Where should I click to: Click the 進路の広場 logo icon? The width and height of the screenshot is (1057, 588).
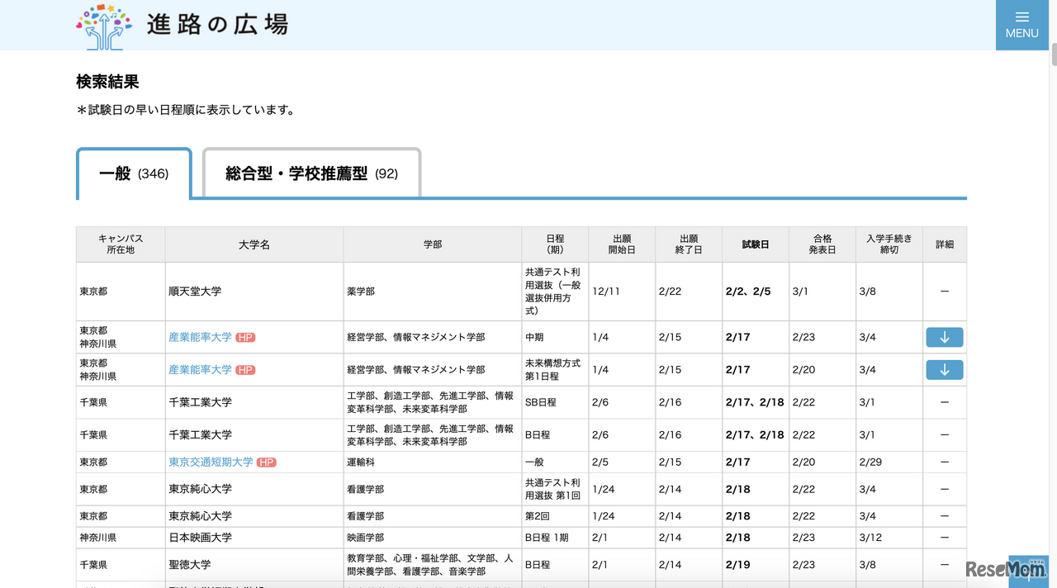[102, 26]
